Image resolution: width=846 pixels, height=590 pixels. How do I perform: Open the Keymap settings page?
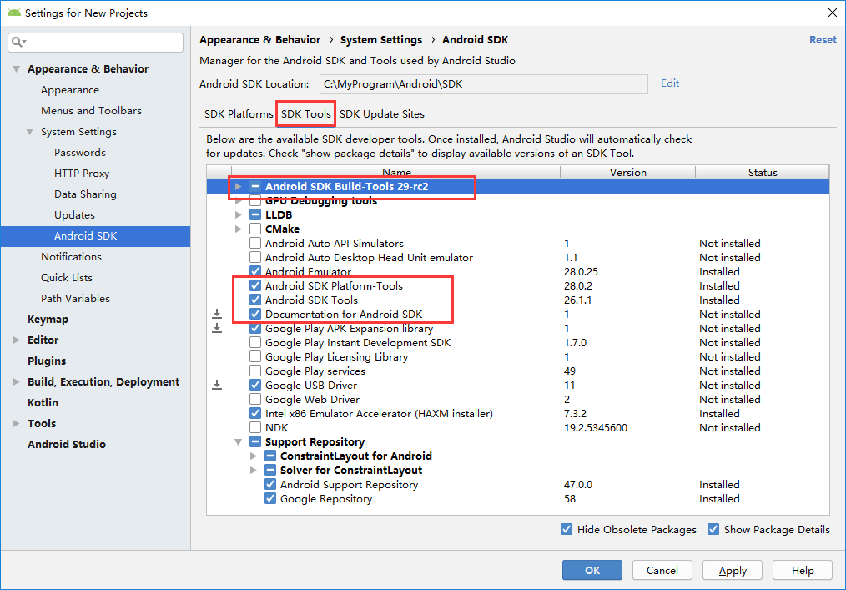48,319
